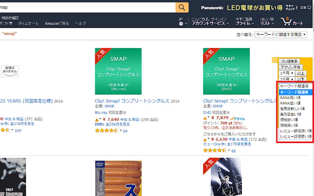The image size is (314, 196).
Task: Click the Blu-ray format link
Action: tap(101, 112)
